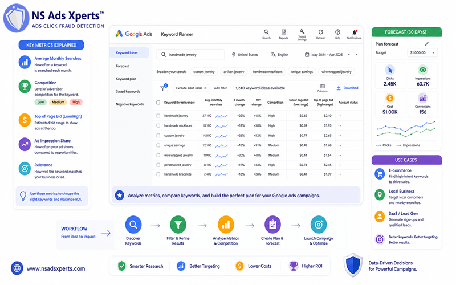The width and height of the screenshot is (456, 285).
Task: Click the Top of Page Bid dollar icon
Action: (25, 120)
